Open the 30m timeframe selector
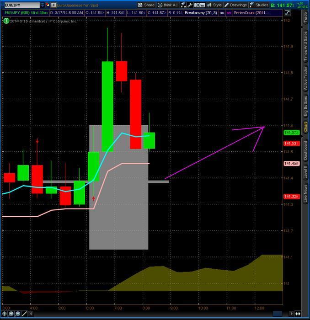 click(199, 5)
